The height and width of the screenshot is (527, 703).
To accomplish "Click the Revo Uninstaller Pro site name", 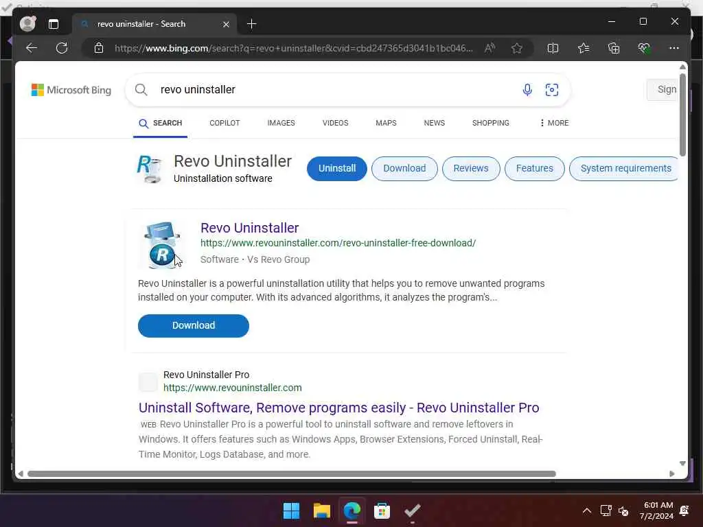I will tap(206, 375).
